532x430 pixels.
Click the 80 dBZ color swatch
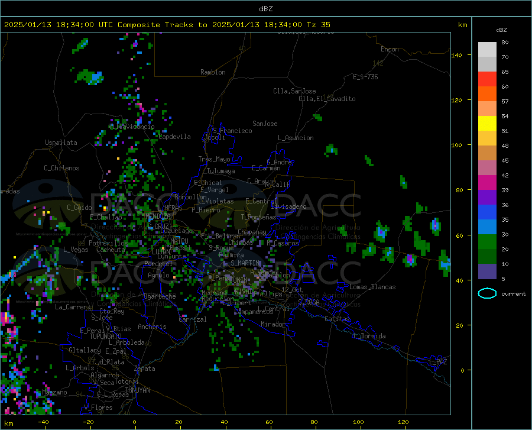point(487,49)
